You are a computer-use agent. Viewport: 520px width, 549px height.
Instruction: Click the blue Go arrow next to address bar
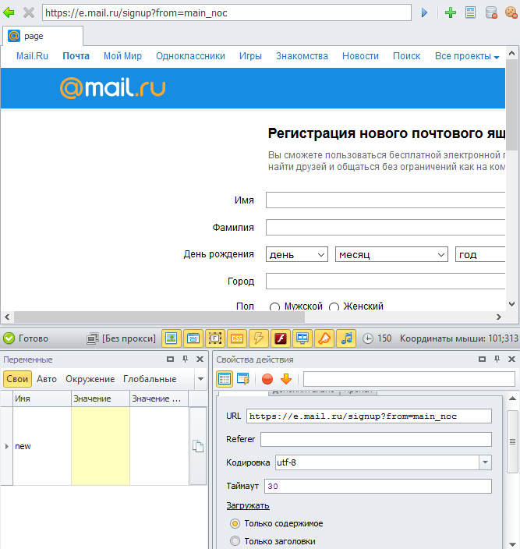click(424, 13)
